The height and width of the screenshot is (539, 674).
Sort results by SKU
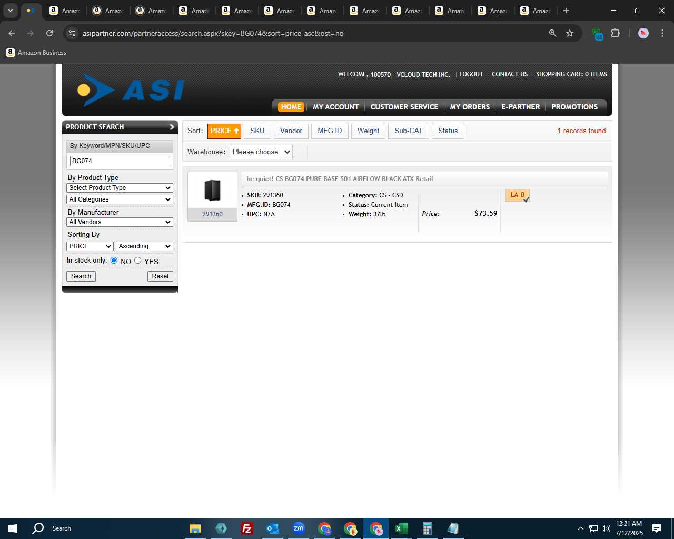[x=257, y=131]
